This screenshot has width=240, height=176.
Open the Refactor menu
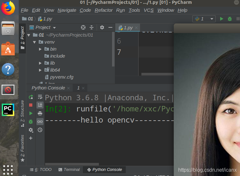click(104, 10)
